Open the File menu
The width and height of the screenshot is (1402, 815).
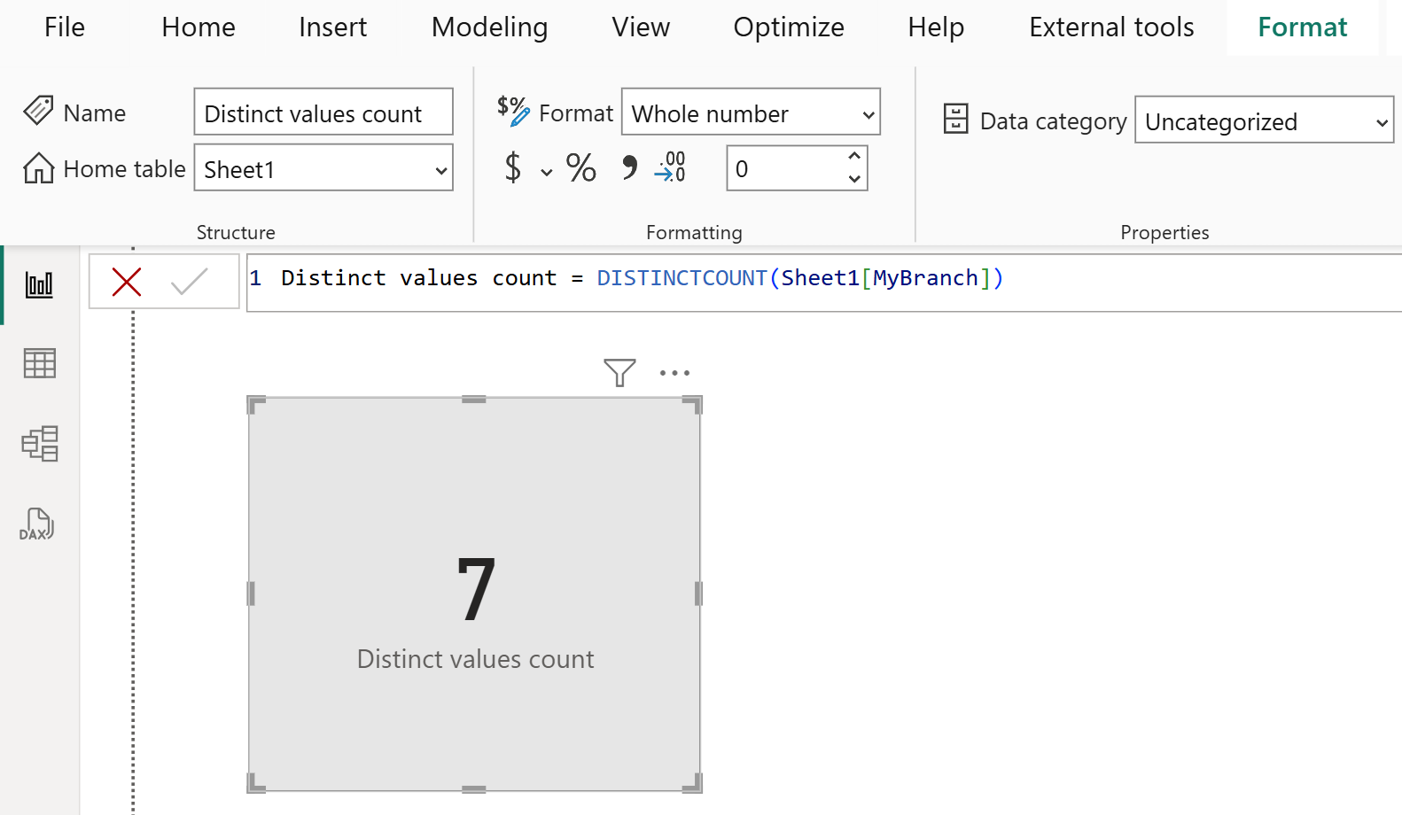(65, 27)
